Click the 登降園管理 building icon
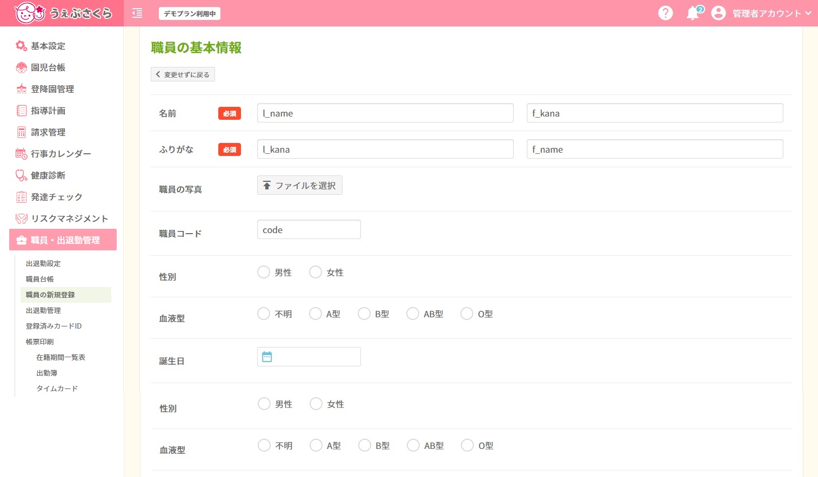This screenshot has width=818, height=477. [x=21, y=89]
